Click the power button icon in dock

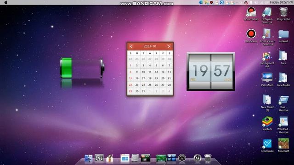(197, 158)
